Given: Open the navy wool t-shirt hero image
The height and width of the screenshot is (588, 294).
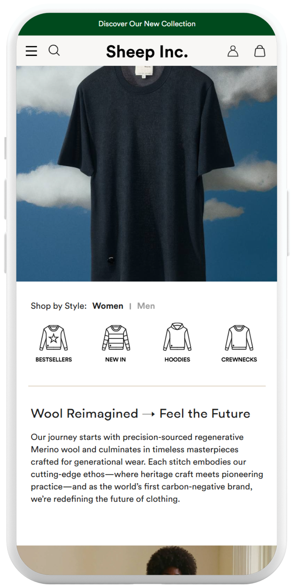Looking at the screenshot, I should (147, 173).
